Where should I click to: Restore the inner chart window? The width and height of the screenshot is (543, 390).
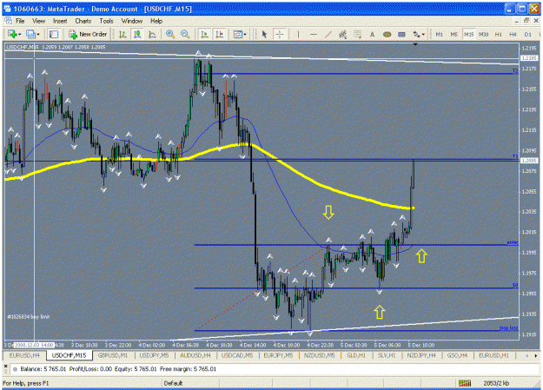526,21
